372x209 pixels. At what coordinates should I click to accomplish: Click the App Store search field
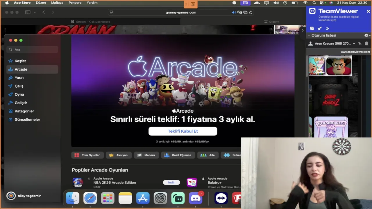(32, 49)
